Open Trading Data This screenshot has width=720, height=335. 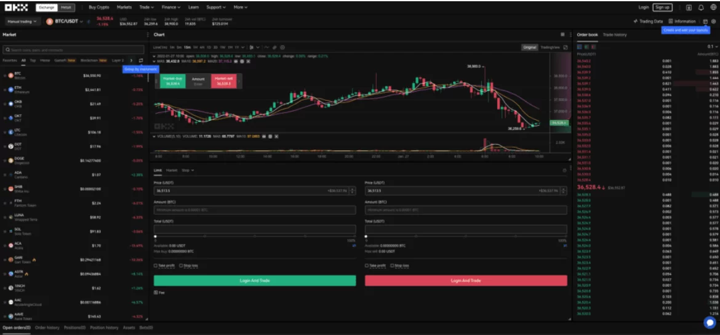coord(648,21)
